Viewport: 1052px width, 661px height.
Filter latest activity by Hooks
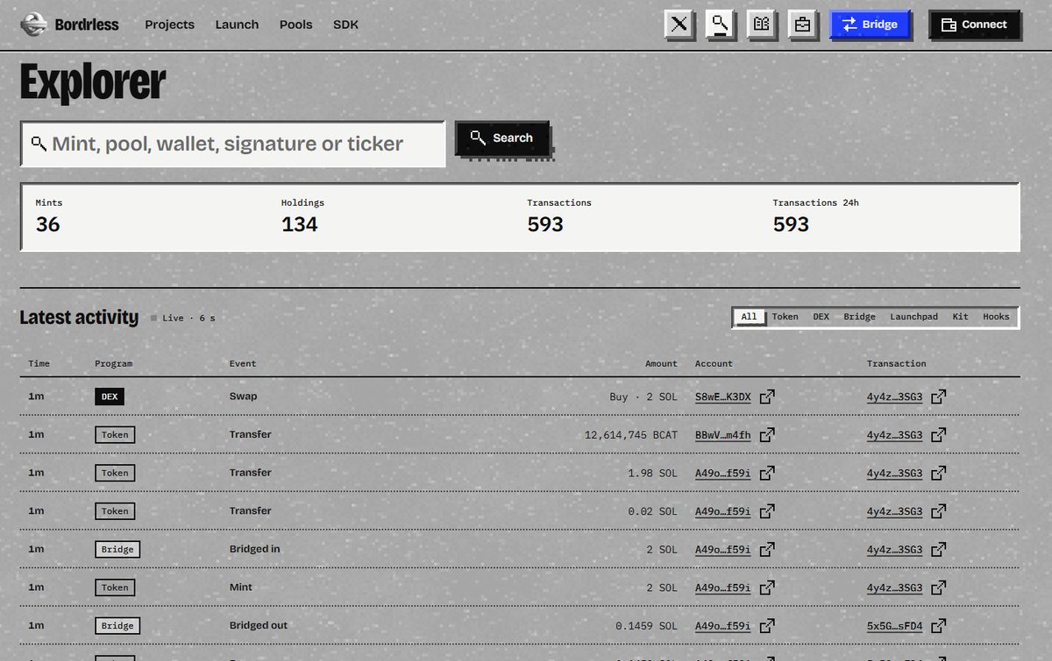(996, 317)
